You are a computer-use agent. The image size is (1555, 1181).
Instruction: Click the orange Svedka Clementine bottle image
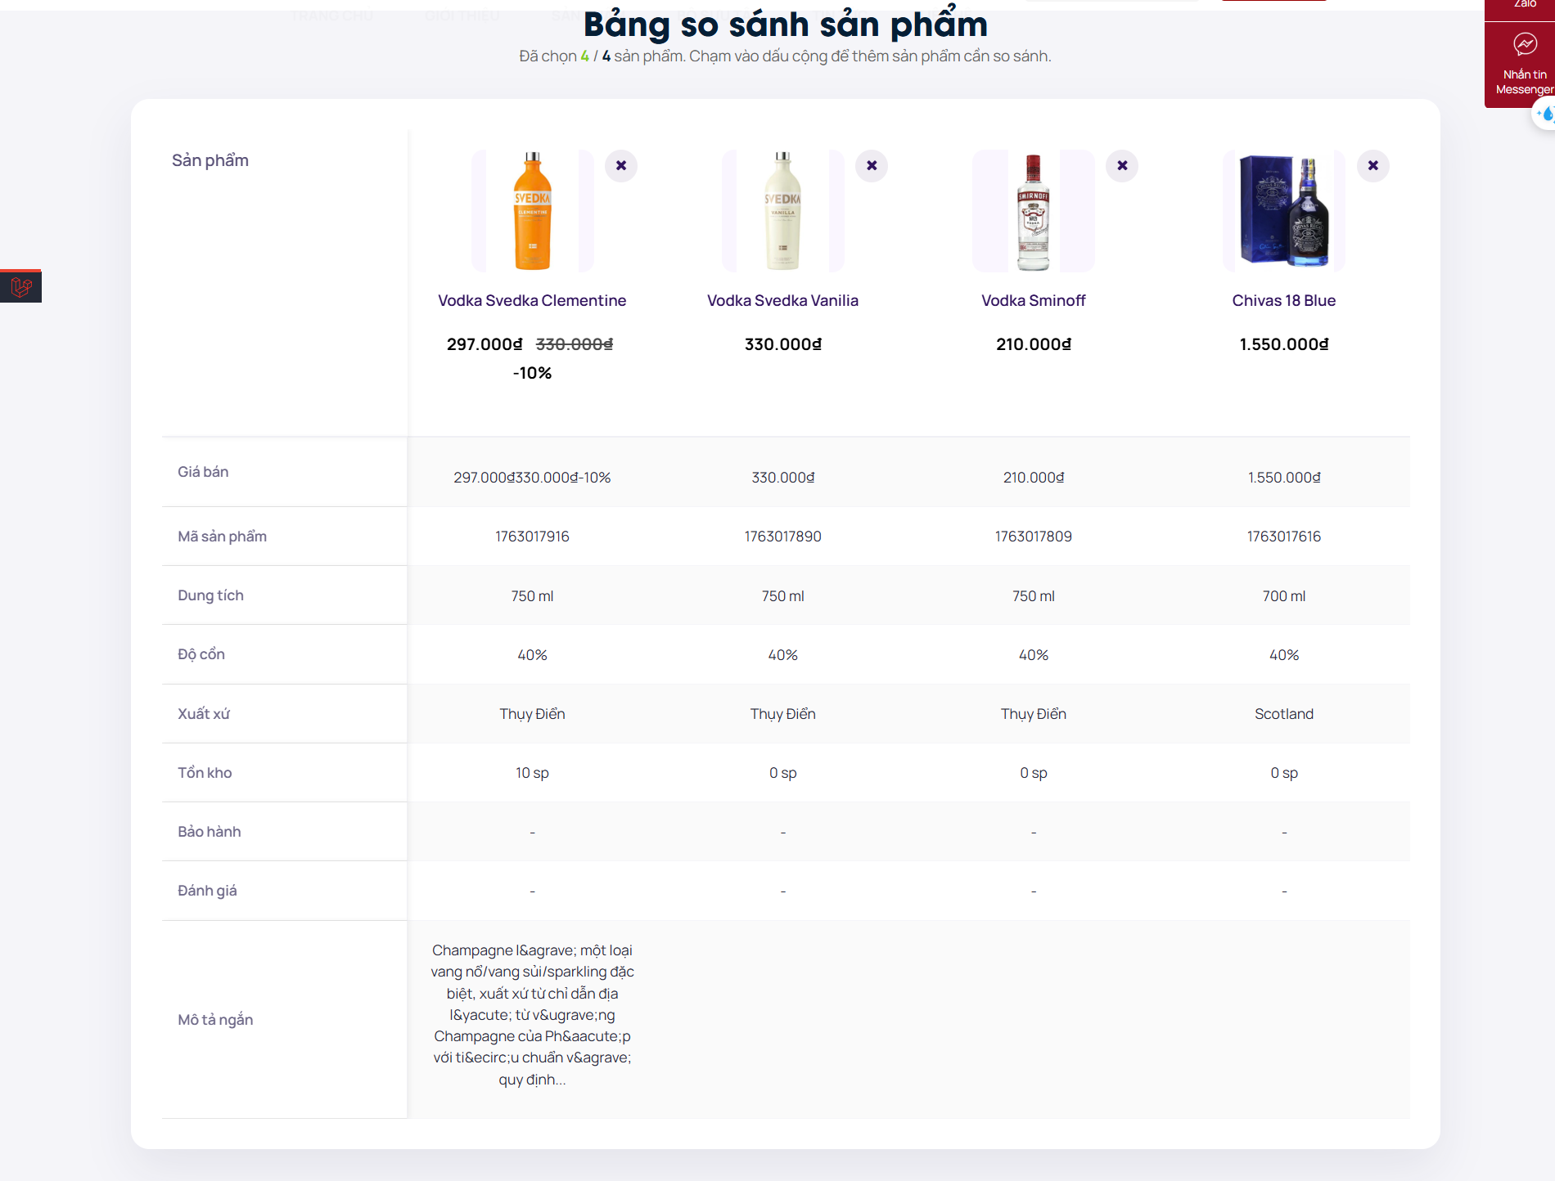tap(532, 211)
